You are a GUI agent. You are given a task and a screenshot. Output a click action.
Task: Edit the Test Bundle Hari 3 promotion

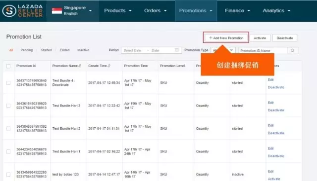click(270, 103)
